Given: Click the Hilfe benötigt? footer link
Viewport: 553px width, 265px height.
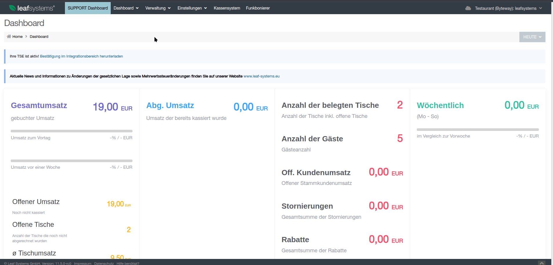Looking at the screenshot, I should [128, 263].
